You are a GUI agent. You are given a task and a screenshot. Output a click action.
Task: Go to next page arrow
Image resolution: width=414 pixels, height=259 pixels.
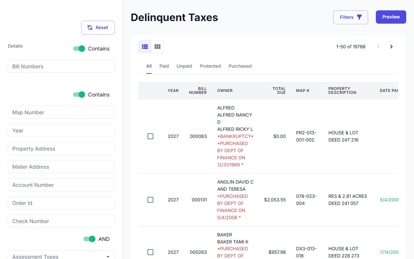coord(391,47)
